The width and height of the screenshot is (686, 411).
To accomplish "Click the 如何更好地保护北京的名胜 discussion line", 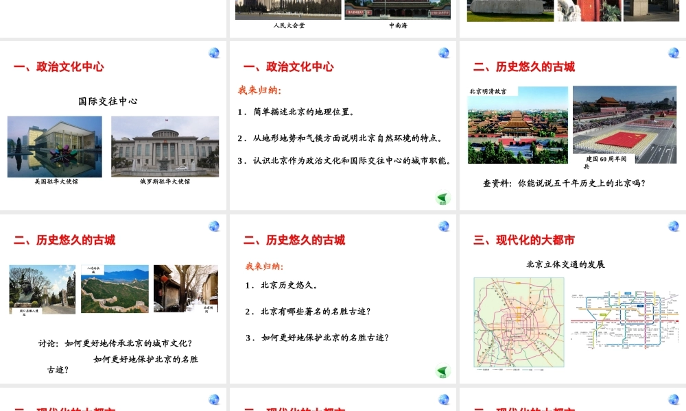I will 145,360.
